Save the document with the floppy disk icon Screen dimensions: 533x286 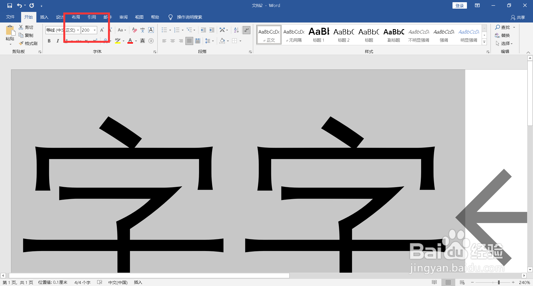pos(10,6)
